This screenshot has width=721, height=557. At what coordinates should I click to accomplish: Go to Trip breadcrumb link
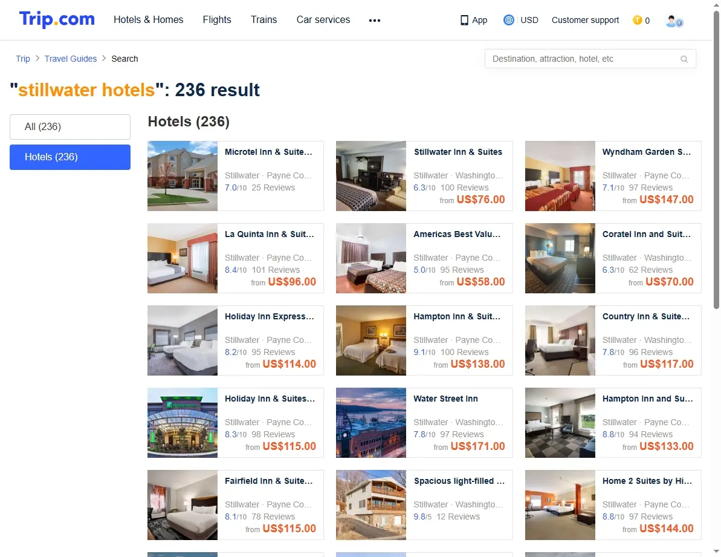pos(23,59)
